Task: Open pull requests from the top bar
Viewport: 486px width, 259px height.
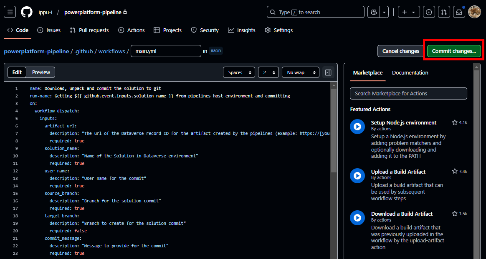Action: click(x=444, y=12)
